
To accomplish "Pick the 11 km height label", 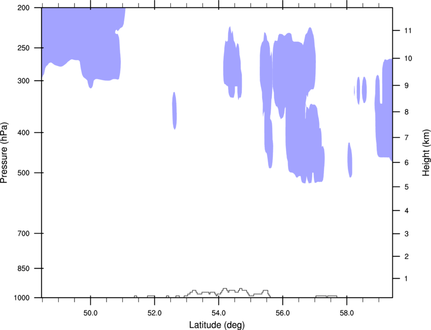I will click(x=408, y=30).
